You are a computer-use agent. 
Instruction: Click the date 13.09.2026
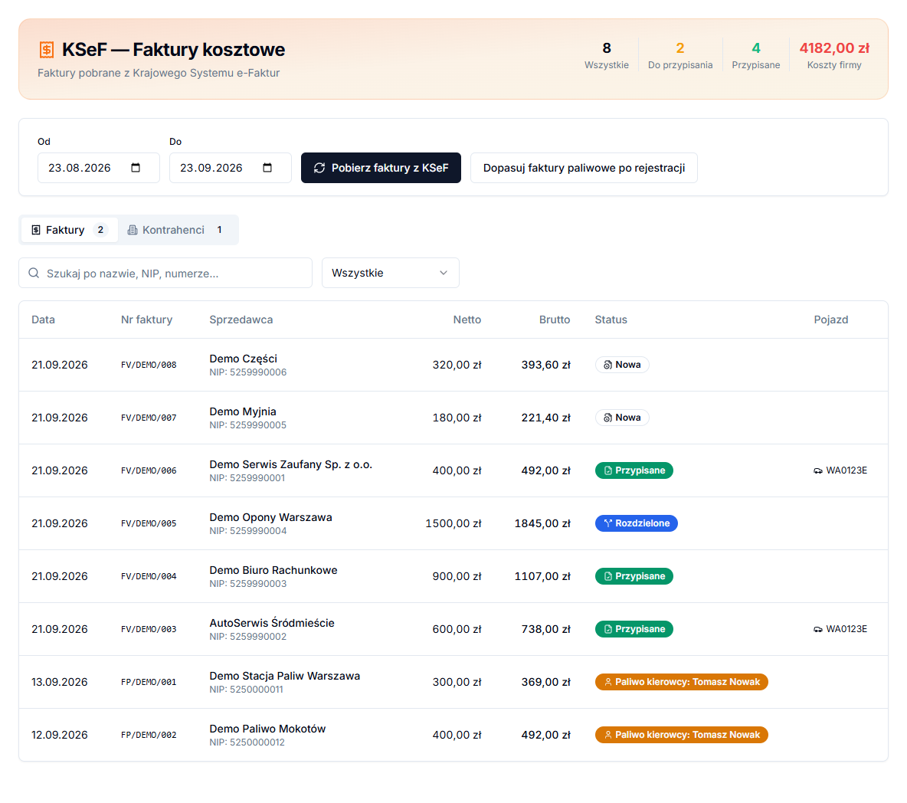[x=60, y=682]
